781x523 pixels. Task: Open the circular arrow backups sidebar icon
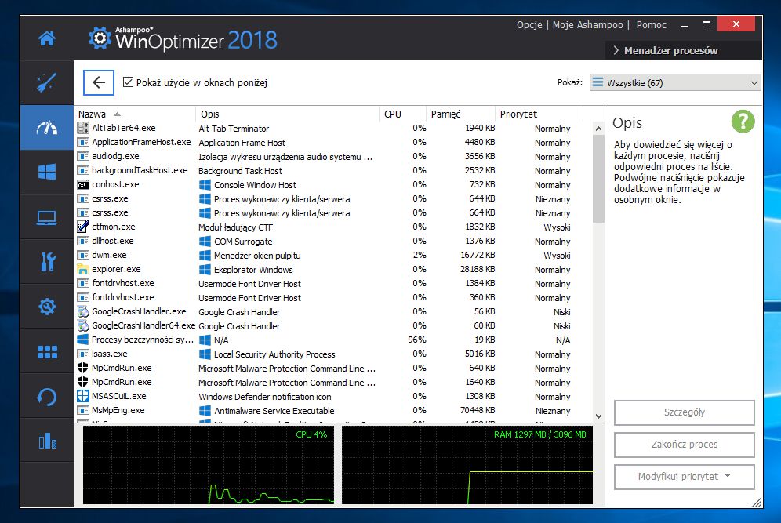[47, 397]
